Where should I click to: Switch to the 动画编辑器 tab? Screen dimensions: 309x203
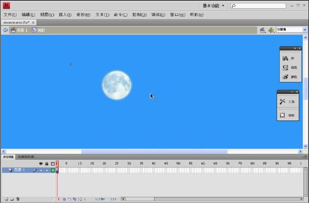pyautogui.click(x=26, y=157)
